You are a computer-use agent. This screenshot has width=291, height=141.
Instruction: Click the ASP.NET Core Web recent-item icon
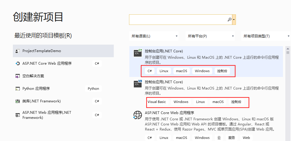tap(17, 63)
